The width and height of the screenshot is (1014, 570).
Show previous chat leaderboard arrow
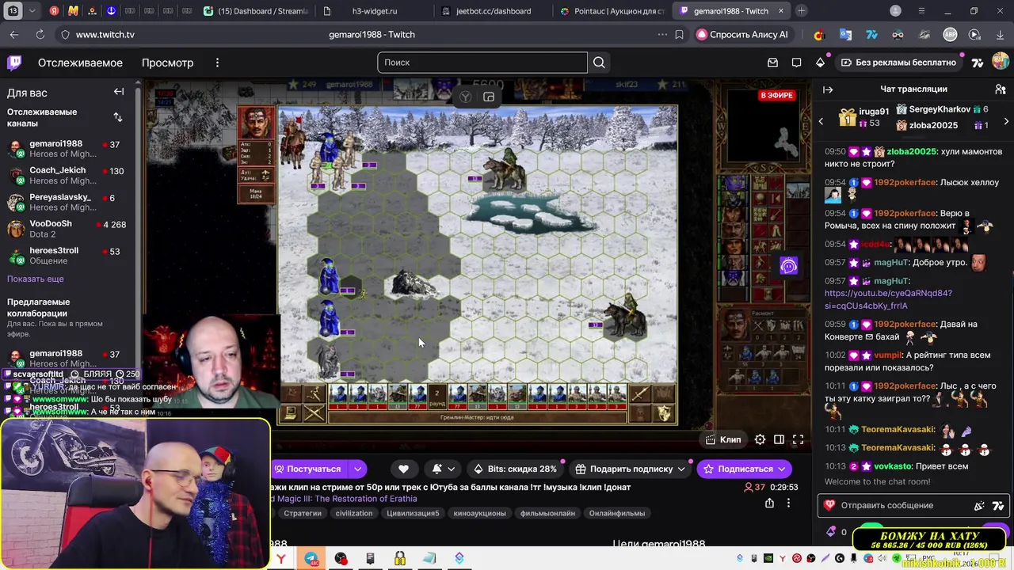(x=821, y=121)
